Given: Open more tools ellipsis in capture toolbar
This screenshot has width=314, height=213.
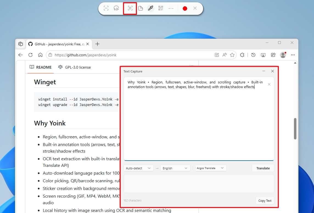Looking at the screenshot, I should (171, 8).
